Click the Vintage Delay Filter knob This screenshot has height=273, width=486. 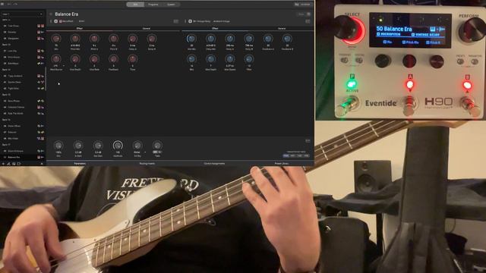tap(249, 59)
